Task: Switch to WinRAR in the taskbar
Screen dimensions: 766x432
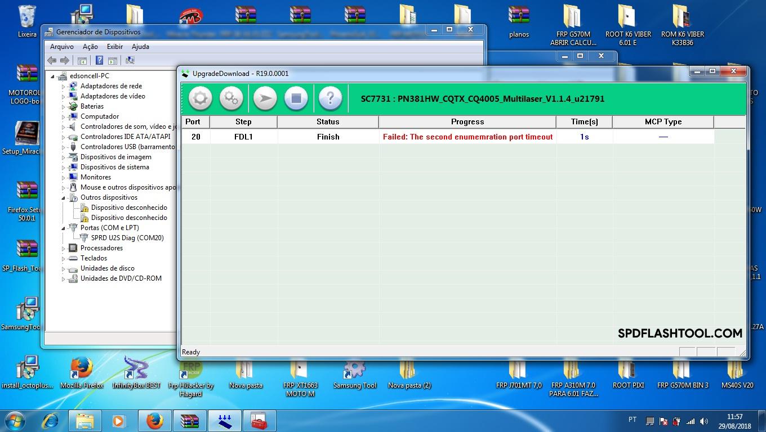Action: (189, 421)
